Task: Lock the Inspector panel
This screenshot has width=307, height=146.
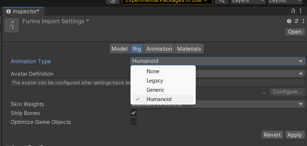Action: [293, 11]
